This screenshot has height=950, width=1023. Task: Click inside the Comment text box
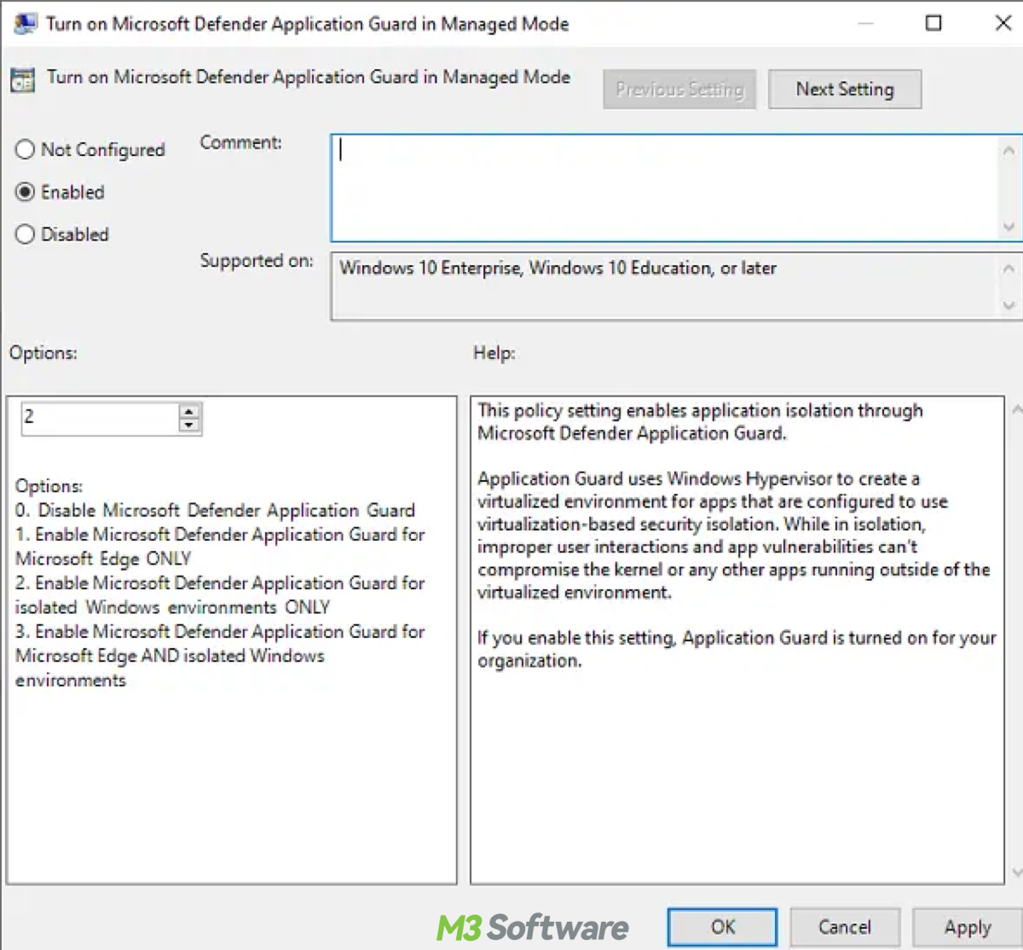click(x=665, y=188)
